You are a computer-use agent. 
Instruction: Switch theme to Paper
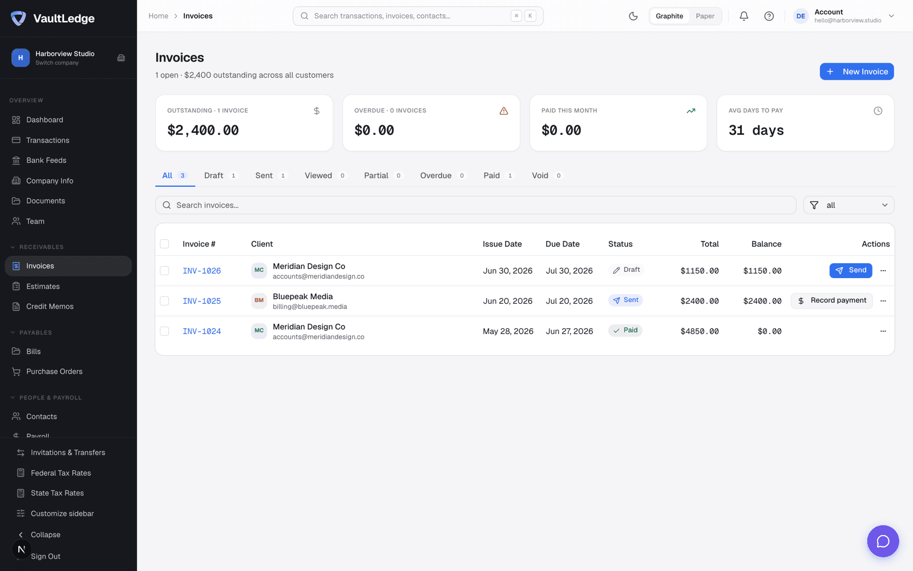(x=705, y=16)
